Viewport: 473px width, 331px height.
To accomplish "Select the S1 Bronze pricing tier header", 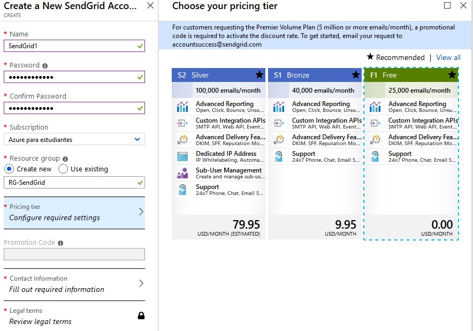I will point(315,75).
